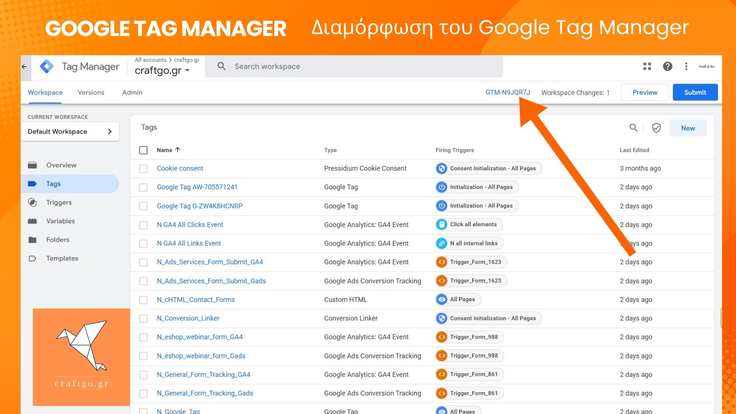Screen dimensions: 736x414
Task: Sort tags by the Name column arrow
Action: pos(177,150)
